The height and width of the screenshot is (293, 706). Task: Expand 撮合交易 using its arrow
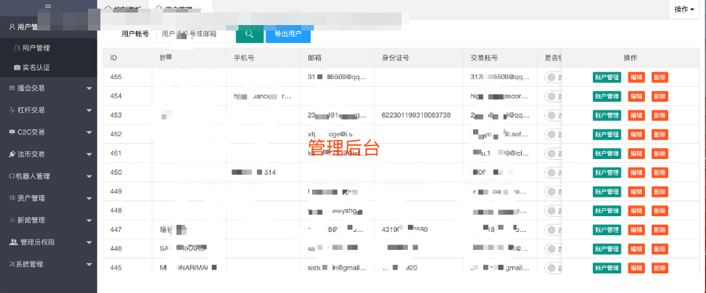point(89,89)
